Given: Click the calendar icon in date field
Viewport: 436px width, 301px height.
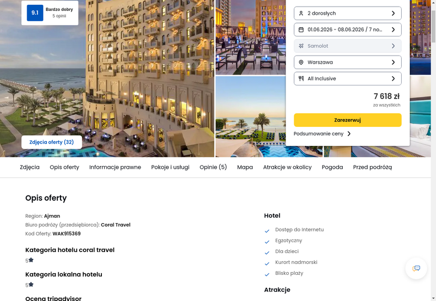Looking at the screenshot, I should 301,30.
